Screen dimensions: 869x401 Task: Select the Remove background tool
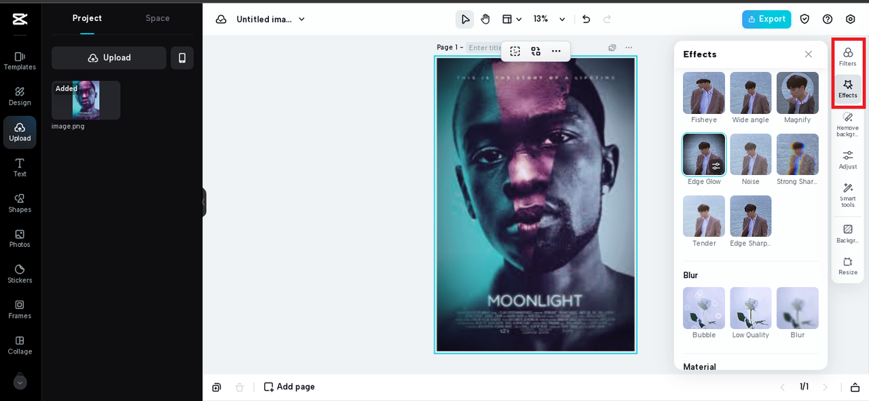(848, 125)
